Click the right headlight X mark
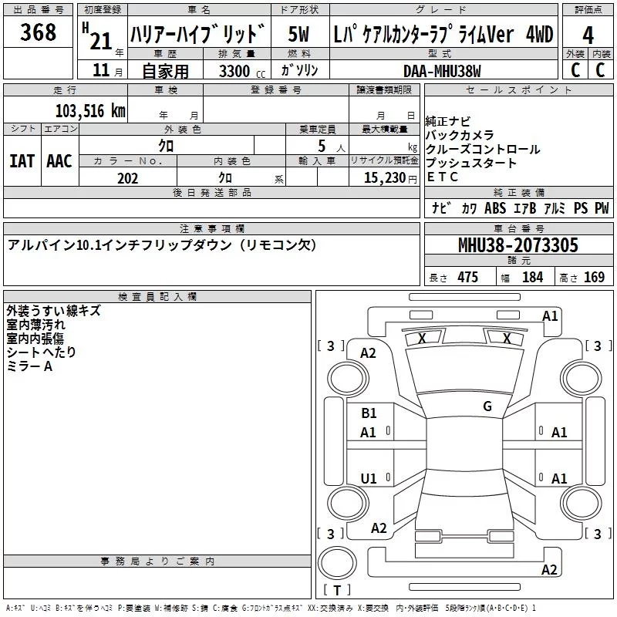This screenshot has height=617, width=617. click(x=507, y=339)
